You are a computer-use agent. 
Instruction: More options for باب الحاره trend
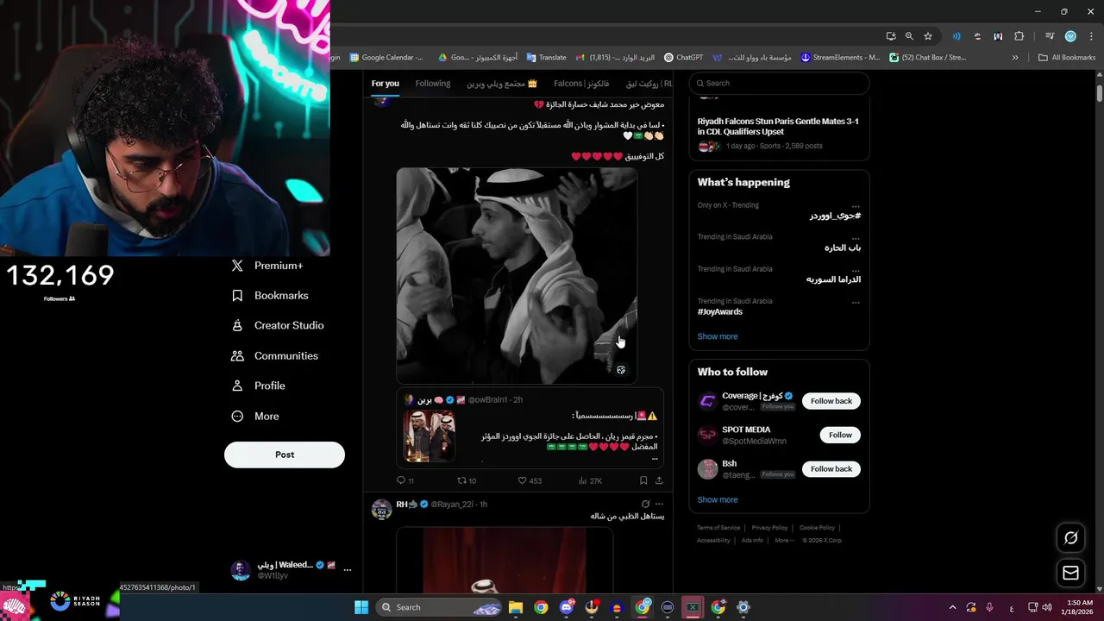click(856, 237)
